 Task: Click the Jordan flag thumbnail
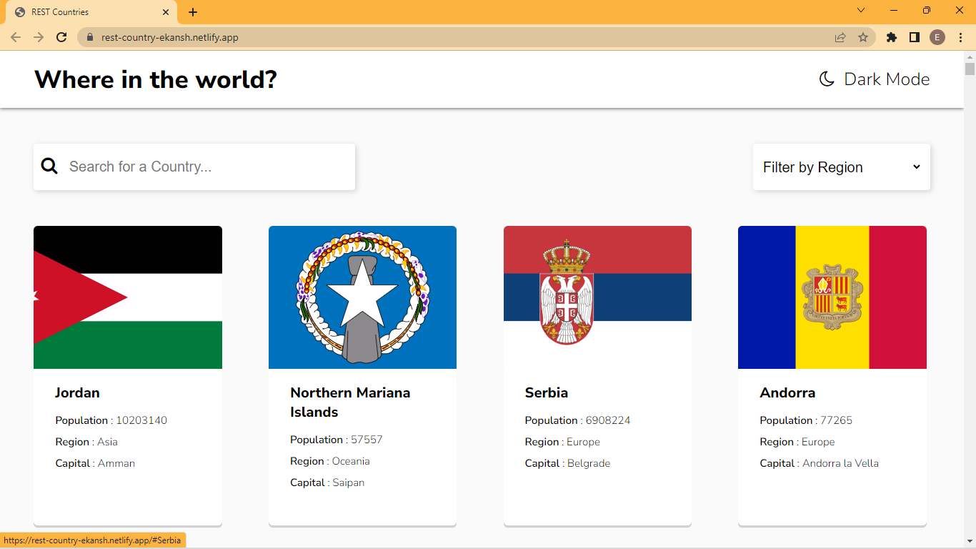(x=127, y=297)
